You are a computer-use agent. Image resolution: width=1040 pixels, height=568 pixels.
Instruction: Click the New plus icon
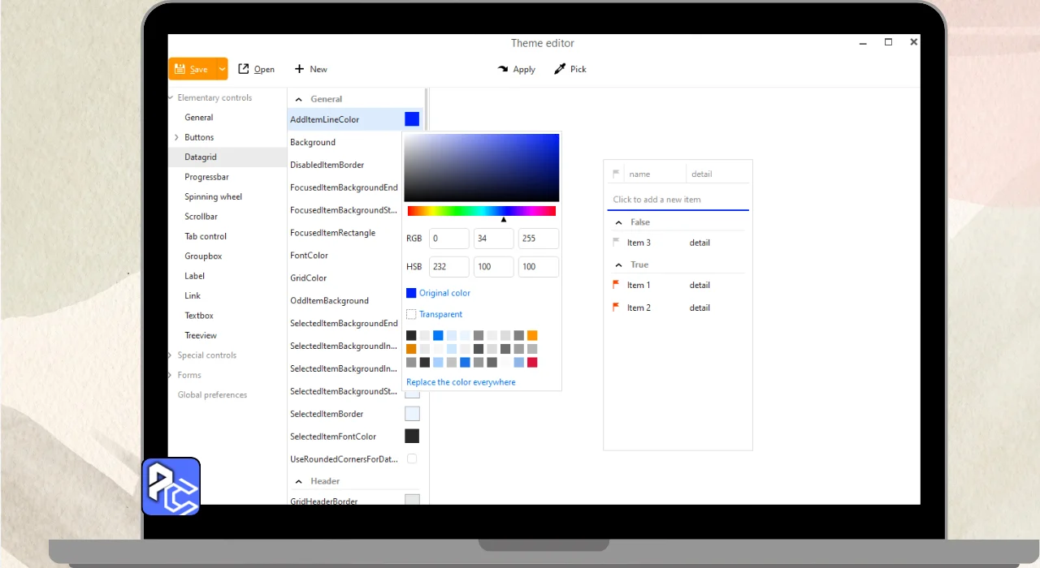coord(299,69)
